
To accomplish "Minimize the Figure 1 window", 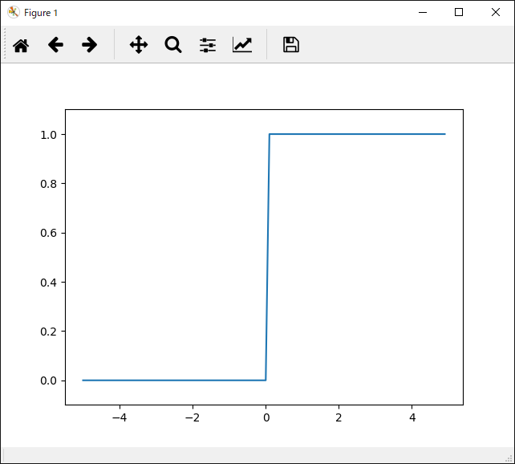I will (422, 13).
